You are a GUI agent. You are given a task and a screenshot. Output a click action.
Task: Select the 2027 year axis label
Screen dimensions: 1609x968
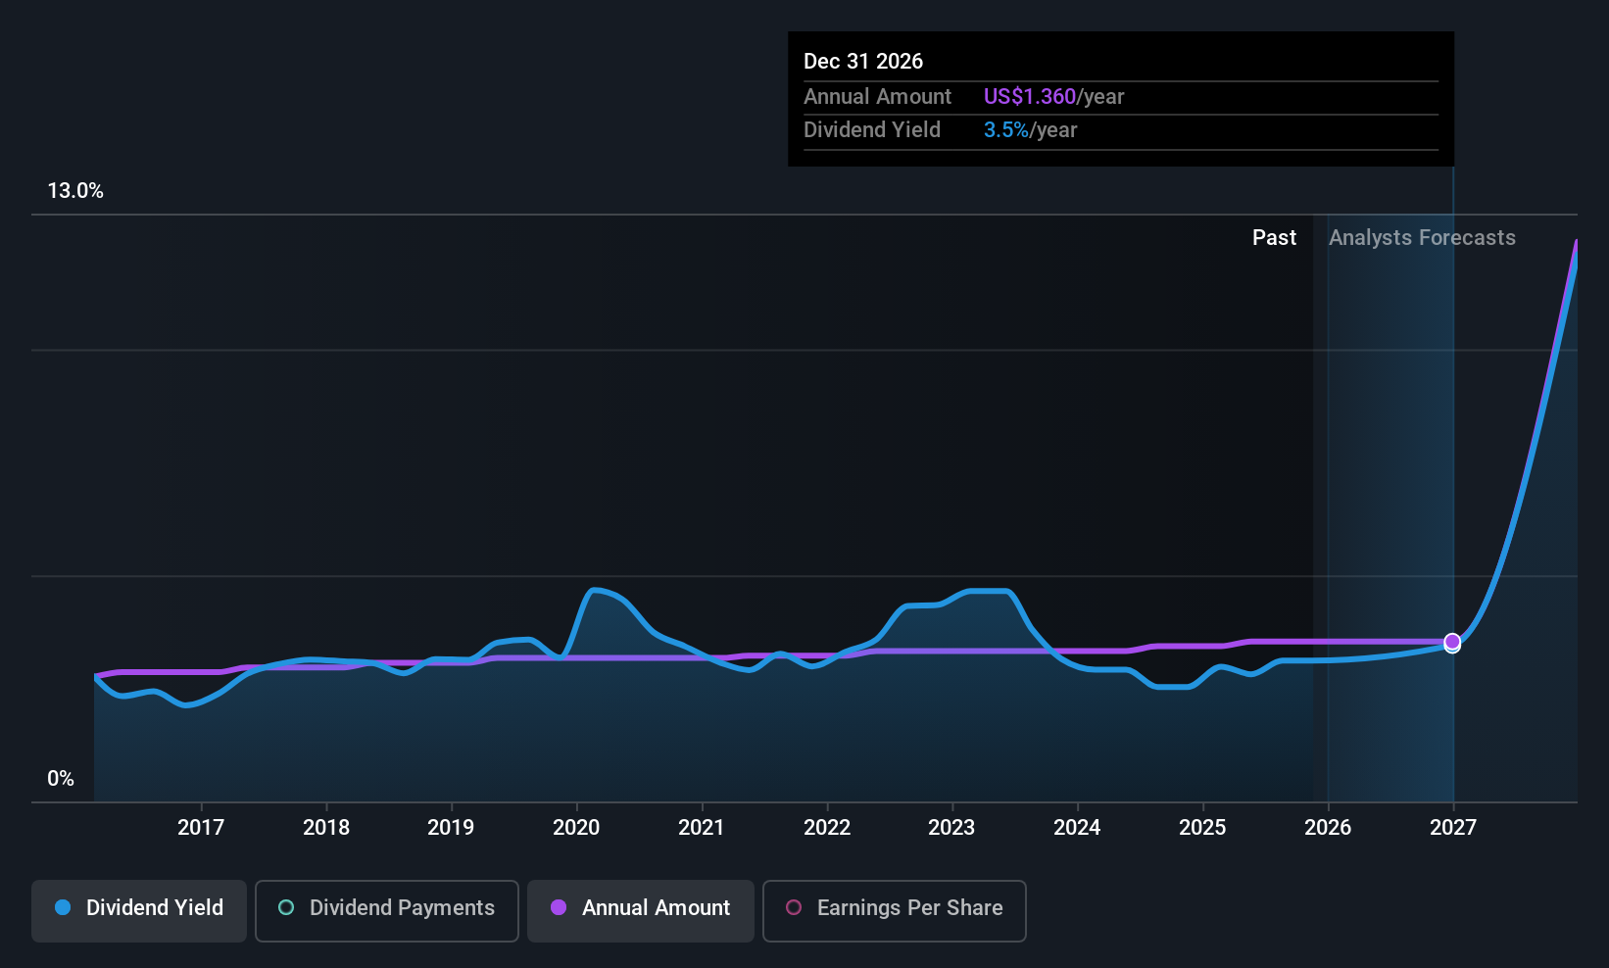point(1452,827)
